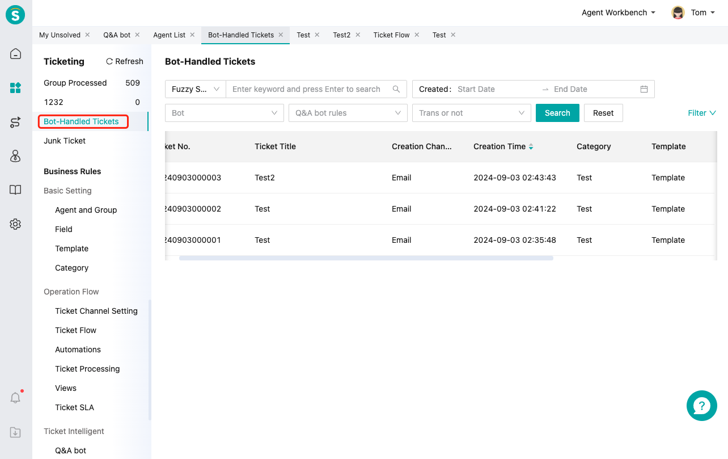Click the help question mark bubble
Viewport: 728px width, 459px height.
tap(701, 406)
